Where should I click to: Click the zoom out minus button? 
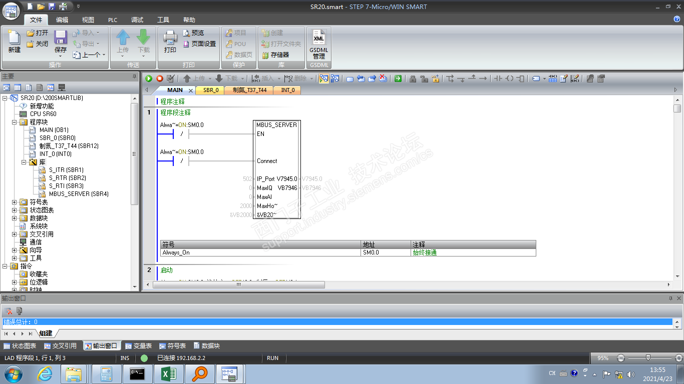(x=621, y=358)
